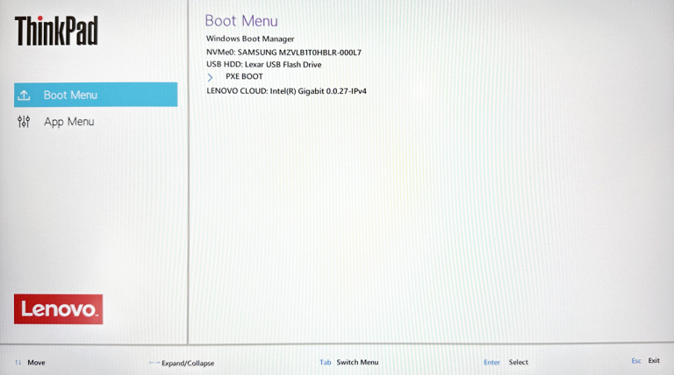Click the App Menu sliders icon
The height and width of the screenshot is (375, 674).
pyautogui.click(x=24, y=122)
